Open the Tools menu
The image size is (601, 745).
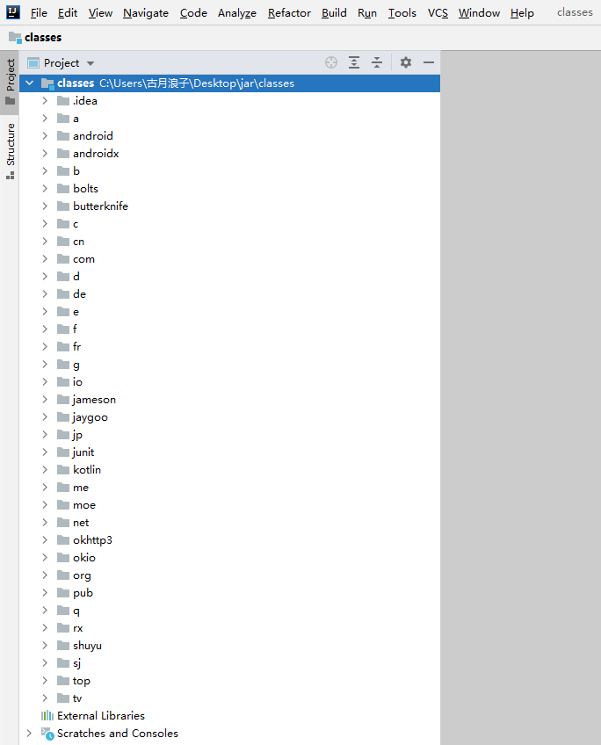point(402,13)
